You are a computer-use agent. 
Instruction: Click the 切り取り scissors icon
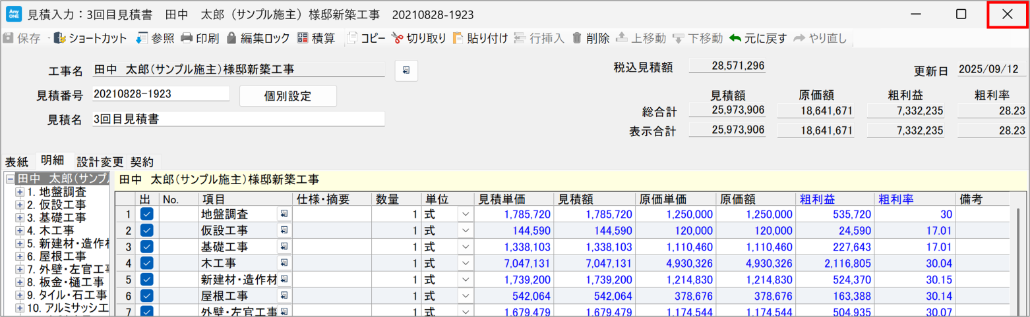pos(397,38)
